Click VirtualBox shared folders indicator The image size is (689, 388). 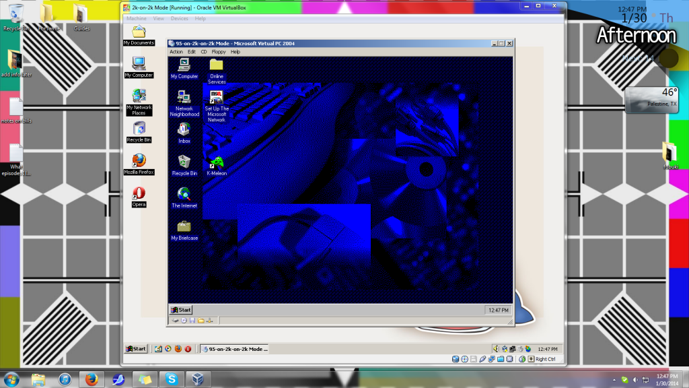pos(501,359)
